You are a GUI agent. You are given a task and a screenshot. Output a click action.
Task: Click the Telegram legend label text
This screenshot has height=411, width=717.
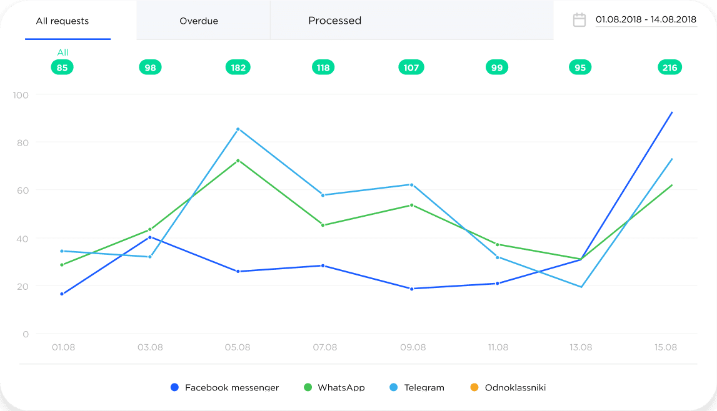426,387
